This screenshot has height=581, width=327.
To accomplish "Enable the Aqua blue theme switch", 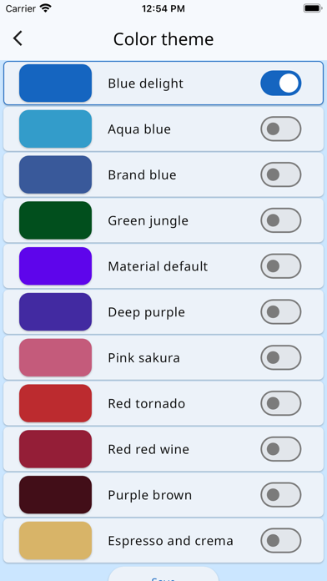I will pyautogui.click(x=281, y=129).
